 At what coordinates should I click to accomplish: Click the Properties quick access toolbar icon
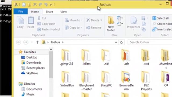point(24,5)
